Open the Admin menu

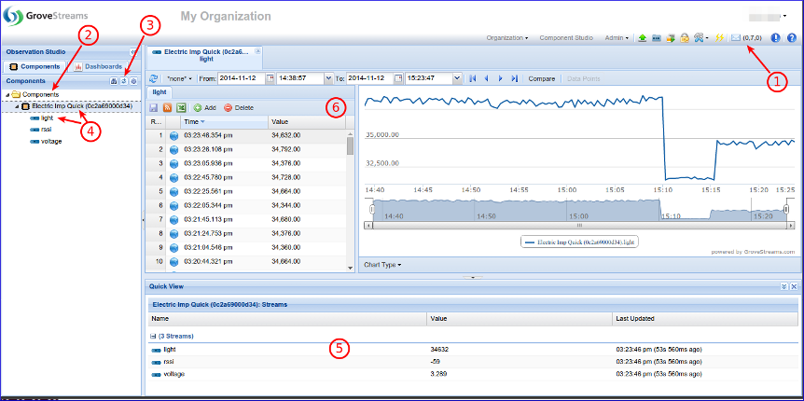point(616,38)
